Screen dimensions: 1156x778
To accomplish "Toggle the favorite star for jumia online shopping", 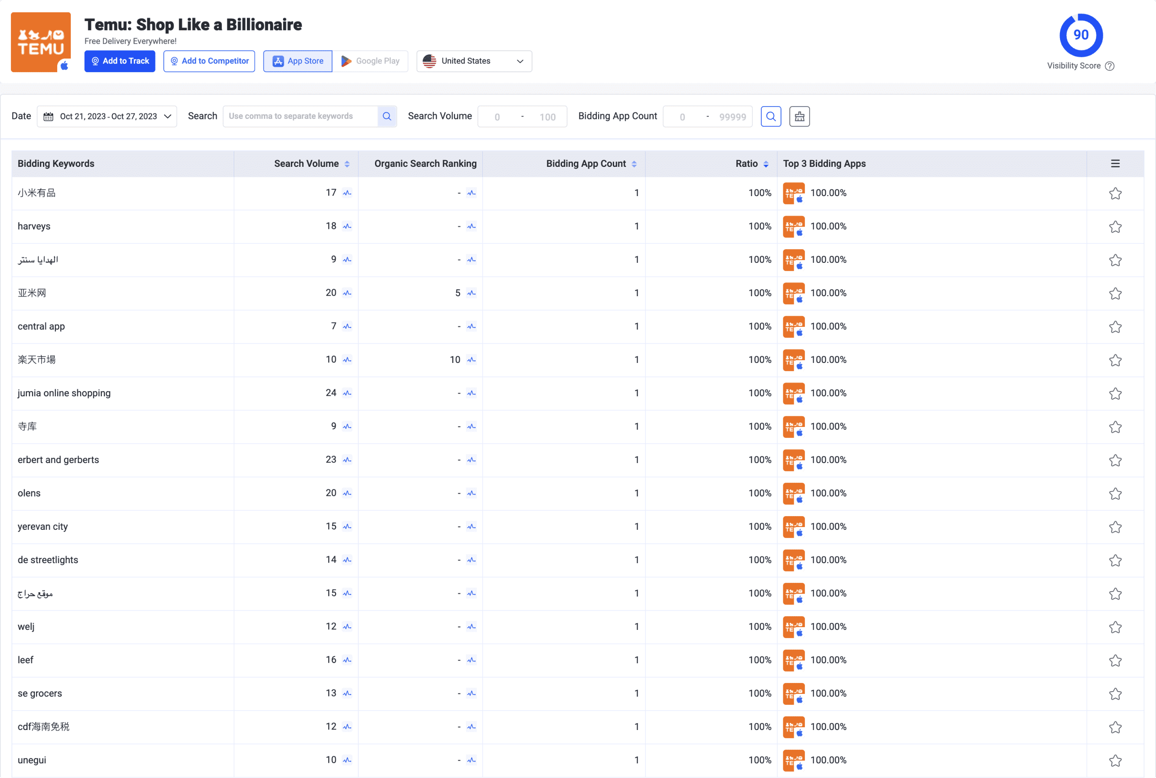I will click(x=1115, y=394).
